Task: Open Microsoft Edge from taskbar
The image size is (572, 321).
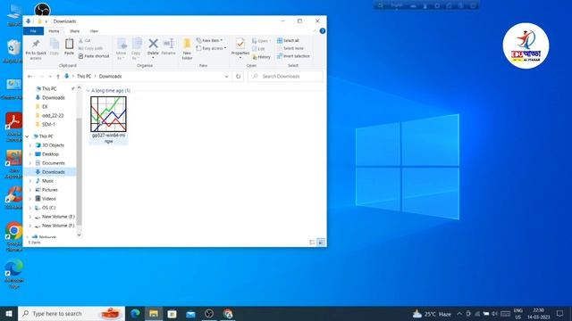Action: click(135, 313)
